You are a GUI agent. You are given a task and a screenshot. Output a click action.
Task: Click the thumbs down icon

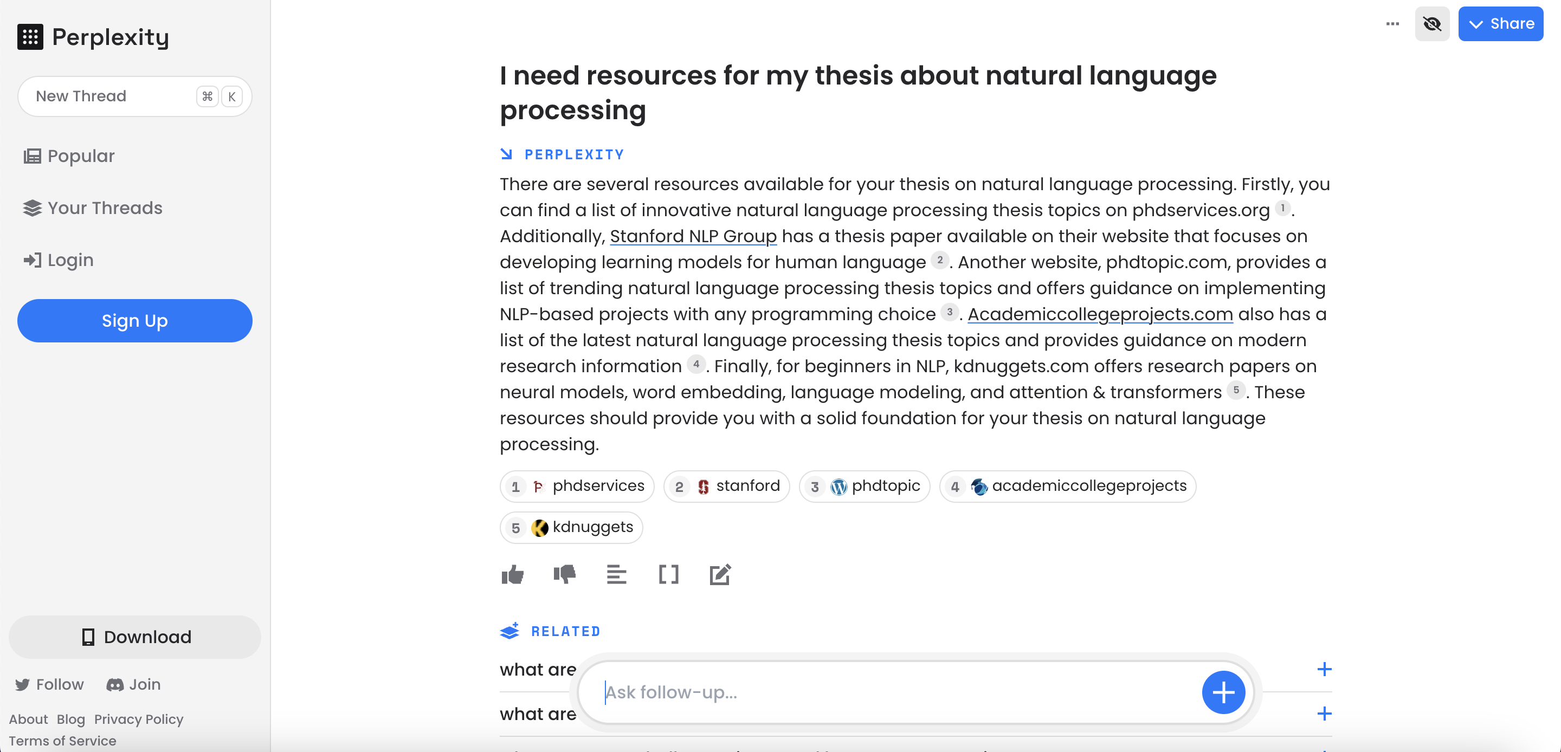[564, 574]
